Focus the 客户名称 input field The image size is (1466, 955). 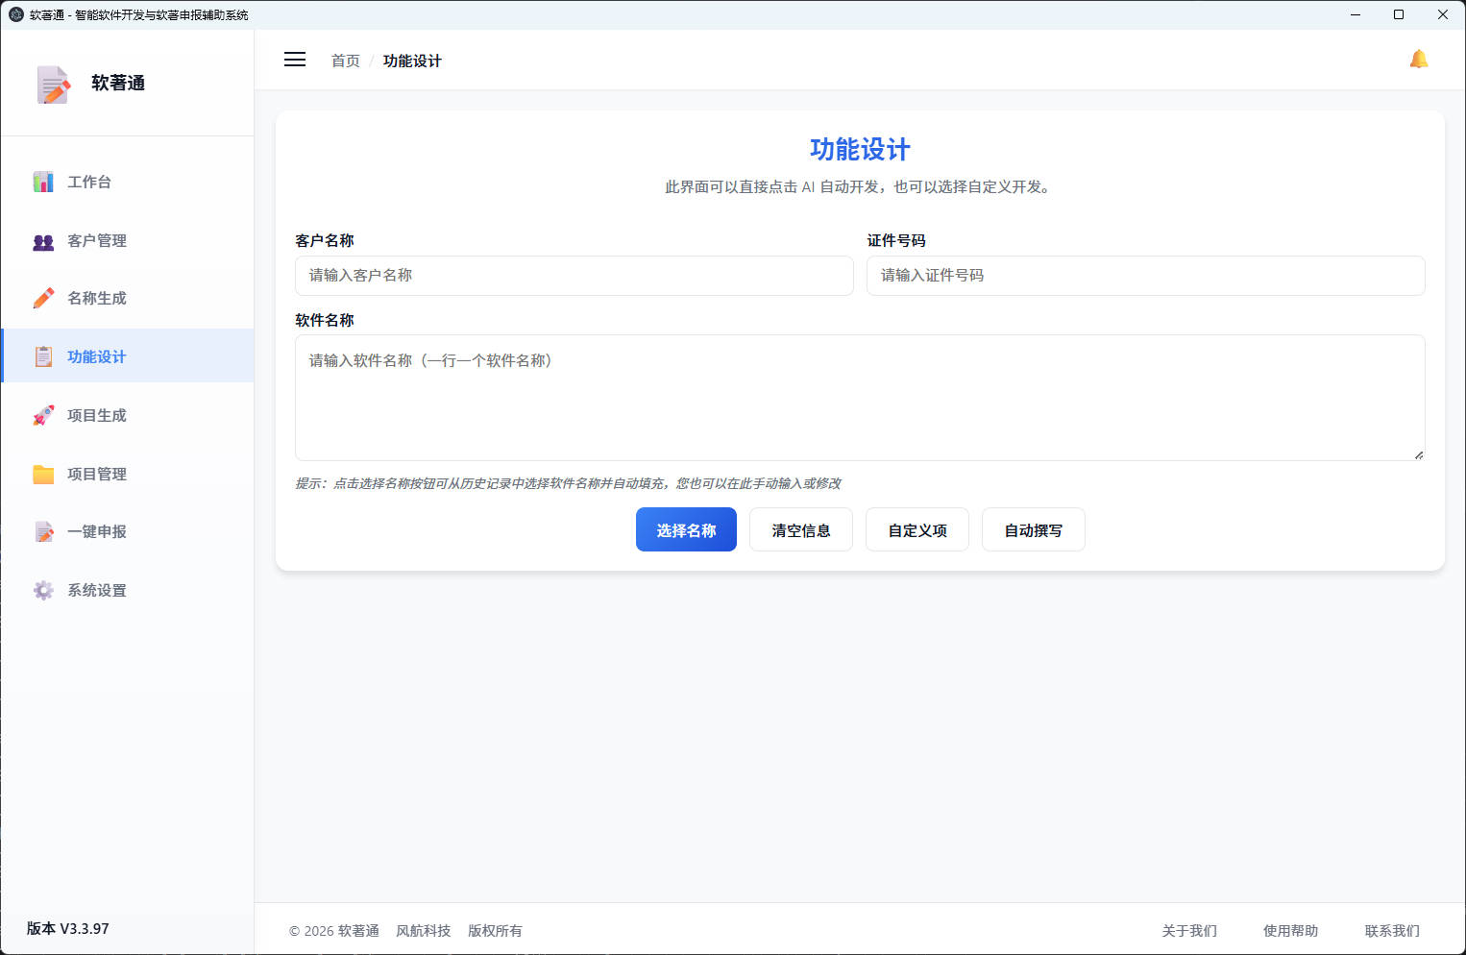click(x=574, y=276)
